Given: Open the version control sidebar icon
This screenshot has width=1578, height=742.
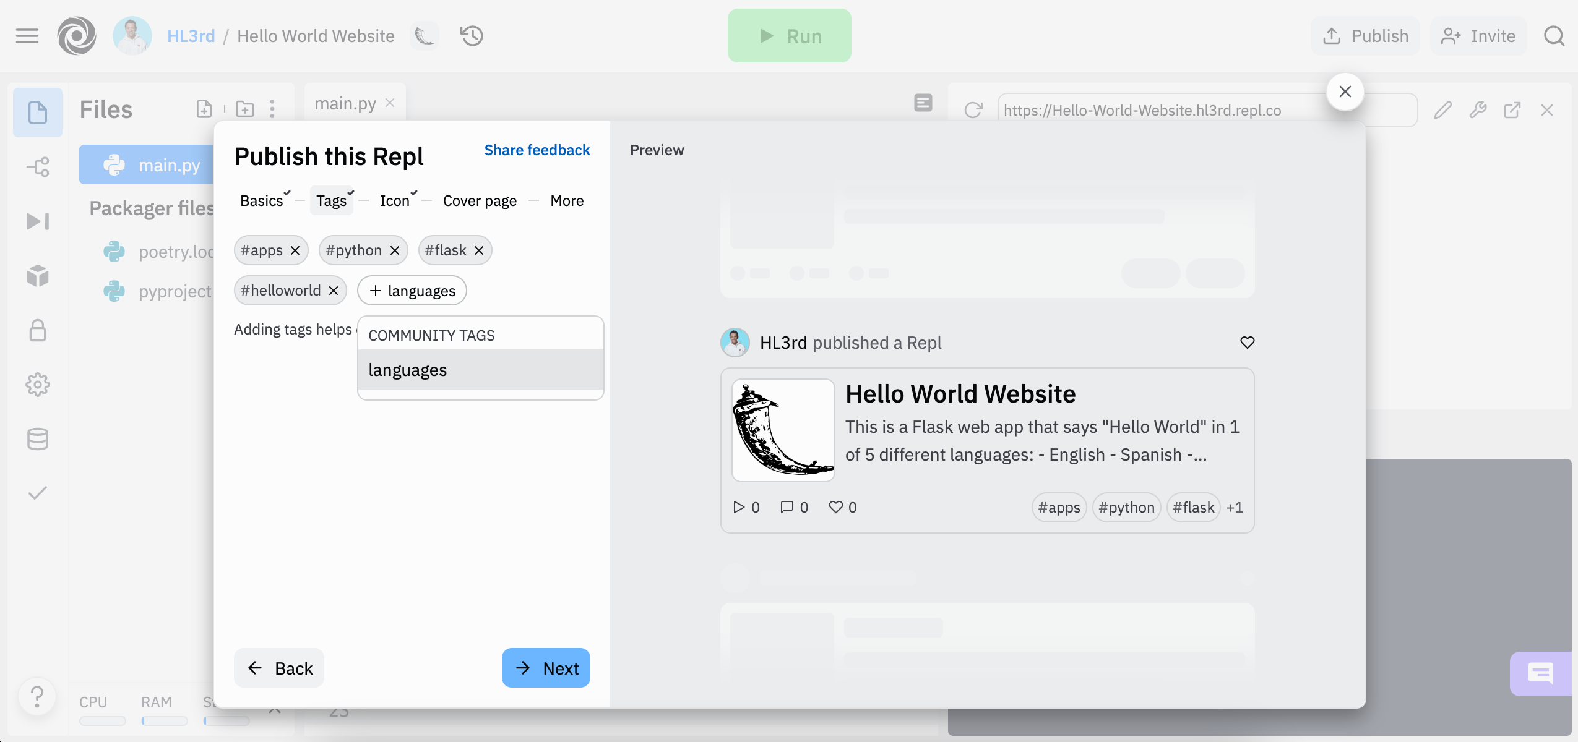Looking at the screenshot, I should click(38, 167).
